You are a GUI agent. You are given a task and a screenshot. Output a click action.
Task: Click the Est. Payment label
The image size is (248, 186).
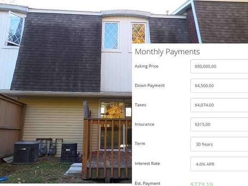coord(147,183)
